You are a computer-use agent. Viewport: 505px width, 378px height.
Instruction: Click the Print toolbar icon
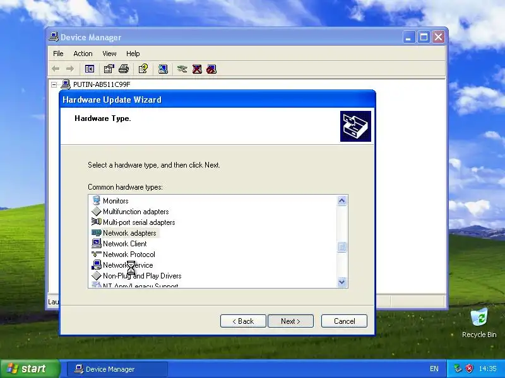coord(124,69)
